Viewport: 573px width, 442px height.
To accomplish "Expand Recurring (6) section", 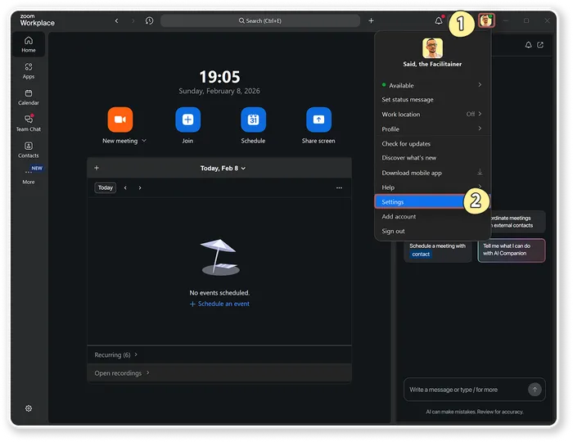I will click(x=116, y=354).
